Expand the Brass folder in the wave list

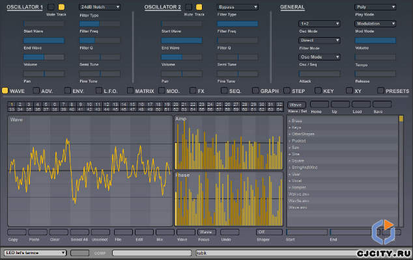coord(295,121)
